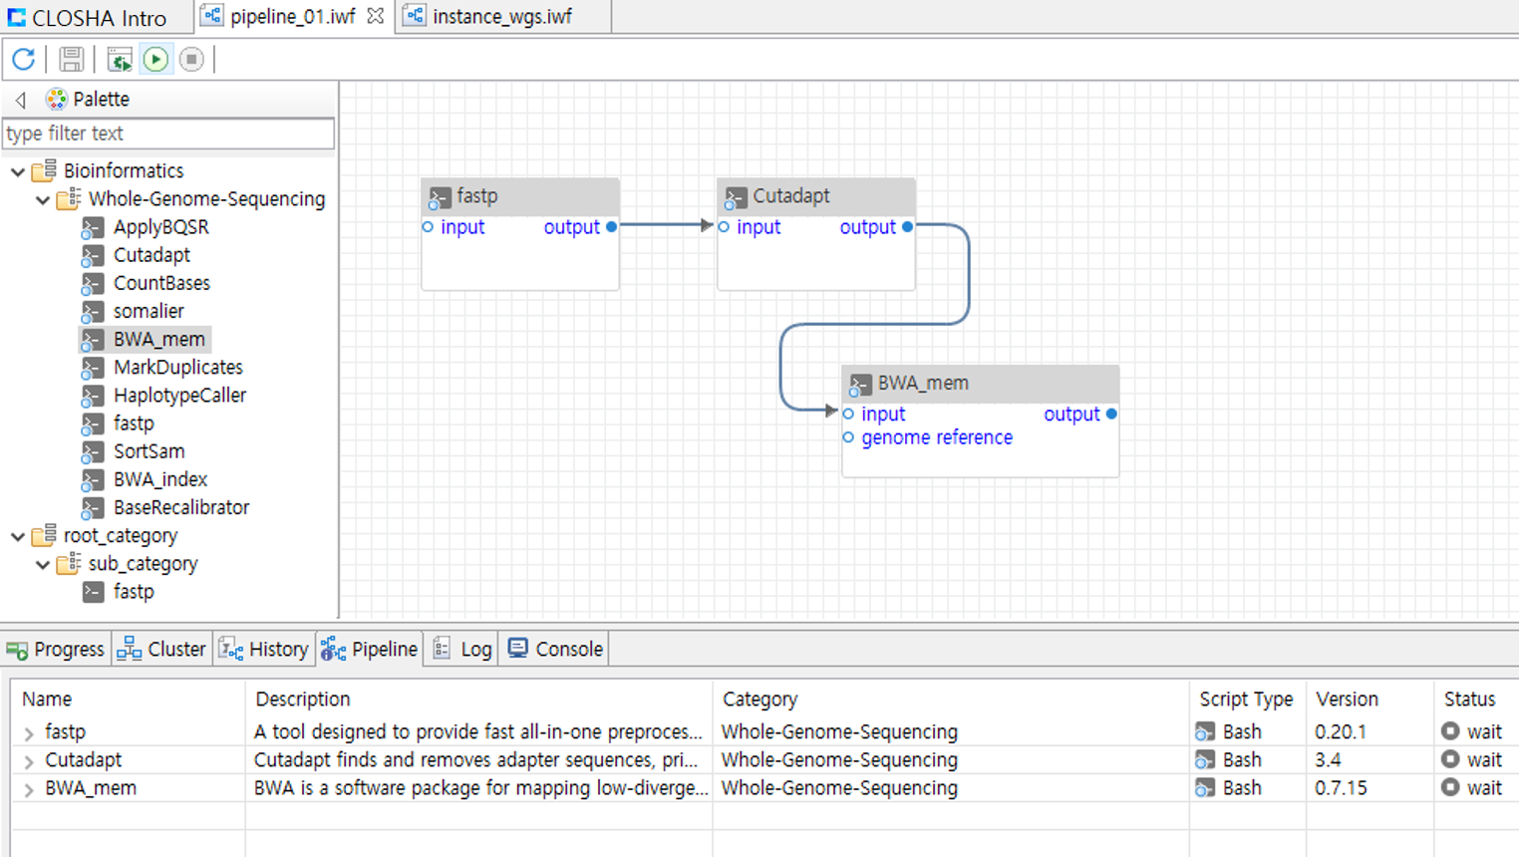Expand the Cutadapt row in the table
The image size is (1519, 857).
(x=29, y=761)
